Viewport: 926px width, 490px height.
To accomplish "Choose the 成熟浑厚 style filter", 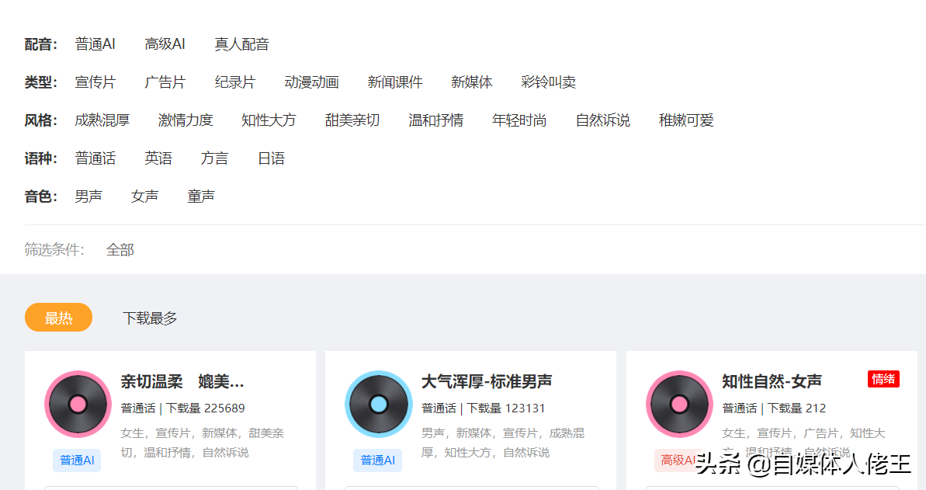I will click(102, 120).
